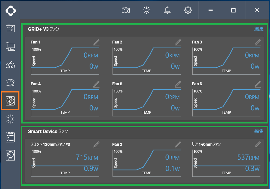The height and width of the screenshot is (189, 270).
Task: Open the PC specs monitor sidebar icon
Action: [x=10, y=46]
